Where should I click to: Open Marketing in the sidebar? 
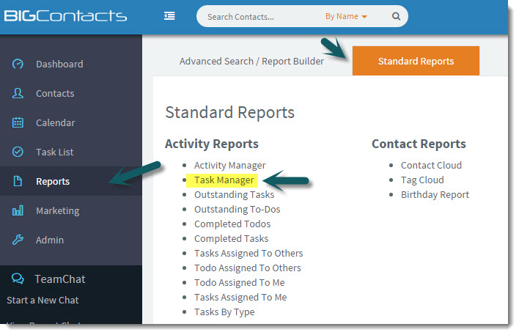58,210
